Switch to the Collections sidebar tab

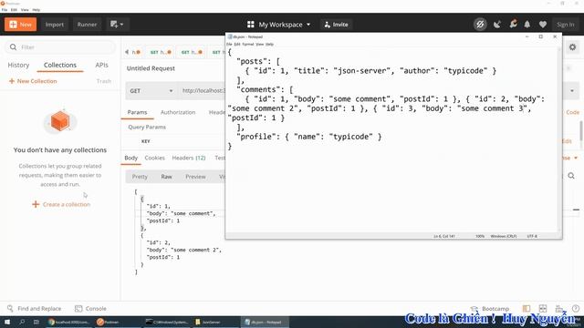60,65
